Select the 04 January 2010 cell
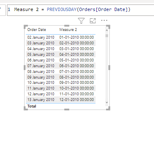Screen dimensions: 154x147 tap(41, 49)
